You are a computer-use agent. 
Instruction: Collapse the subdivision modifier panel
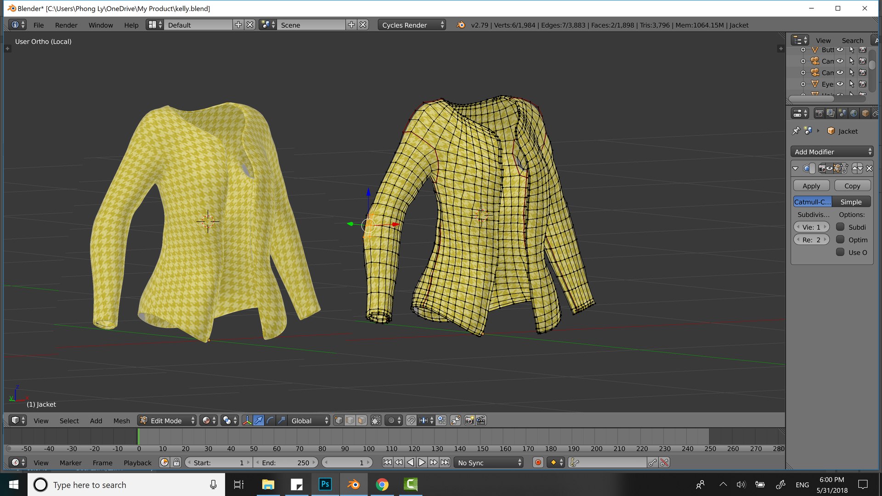pyautogui.click(x=795, y=169)
